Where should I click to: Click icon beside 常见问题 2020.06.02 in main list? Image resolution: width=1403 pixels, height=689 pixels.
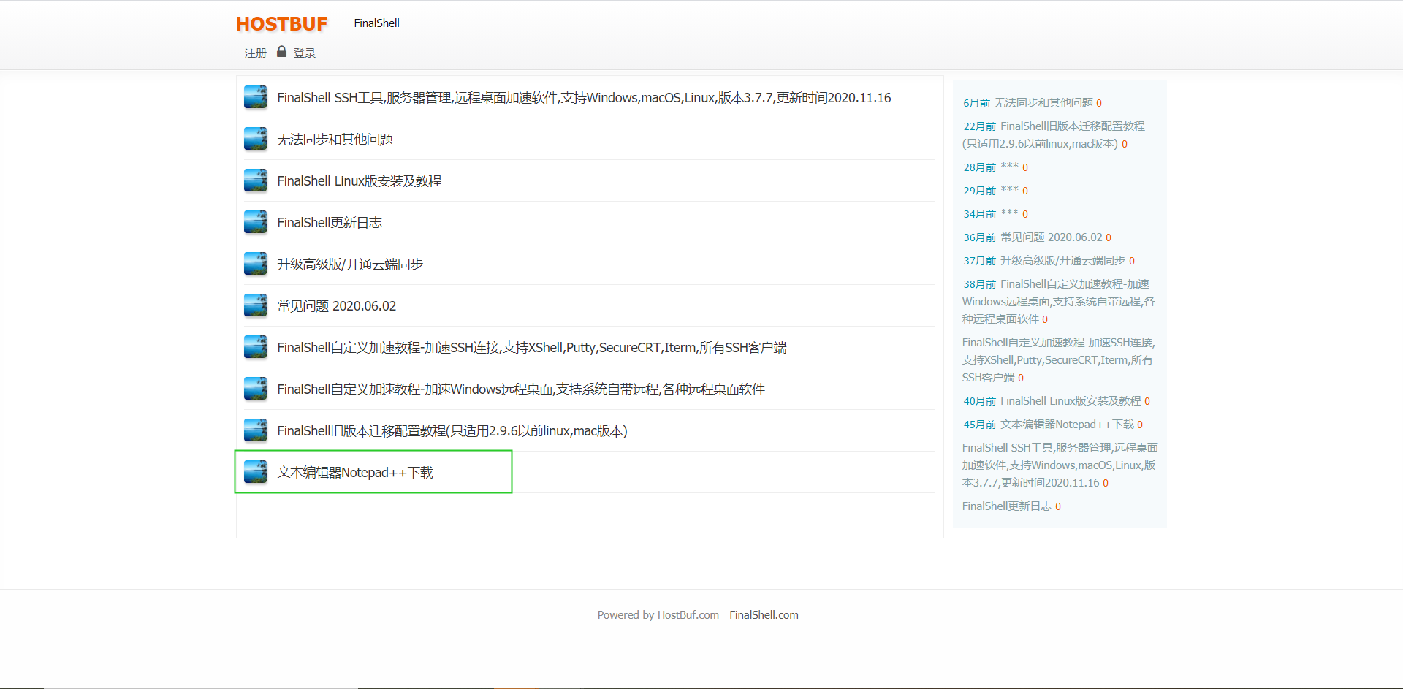(x=255, y=305)
